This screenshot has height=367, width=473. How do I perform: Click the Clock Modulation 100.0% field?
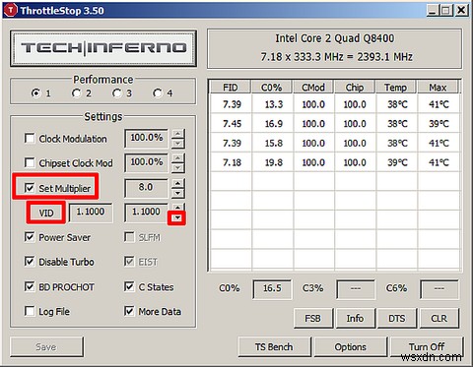(x=147, y=138)
